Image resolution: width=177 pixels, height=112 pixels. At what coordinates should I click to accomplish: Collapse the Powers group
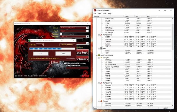tap(99, 101)
